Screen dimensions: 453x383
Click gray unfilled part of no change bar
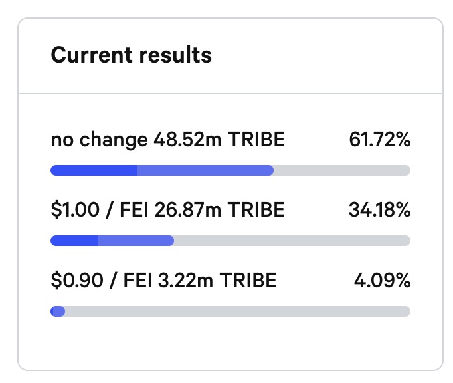point(341,170)
